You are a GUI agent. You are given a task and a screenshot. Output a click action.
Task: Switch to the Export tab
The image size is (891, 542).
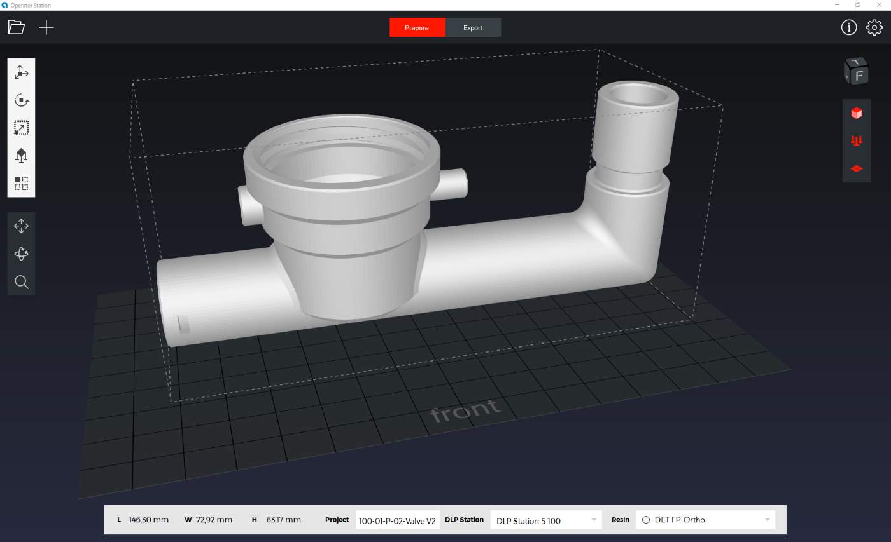pos(473,28)
